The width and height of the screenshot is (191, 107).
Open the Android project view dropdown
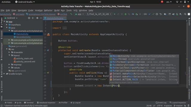[x=11, y=18]
